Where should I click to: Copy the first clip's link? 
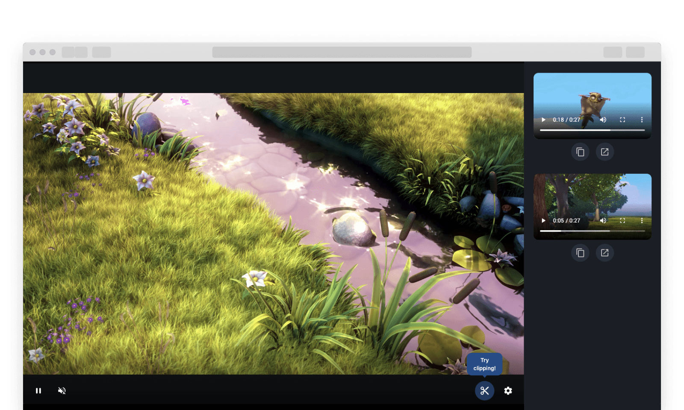[x=580, y=152]
